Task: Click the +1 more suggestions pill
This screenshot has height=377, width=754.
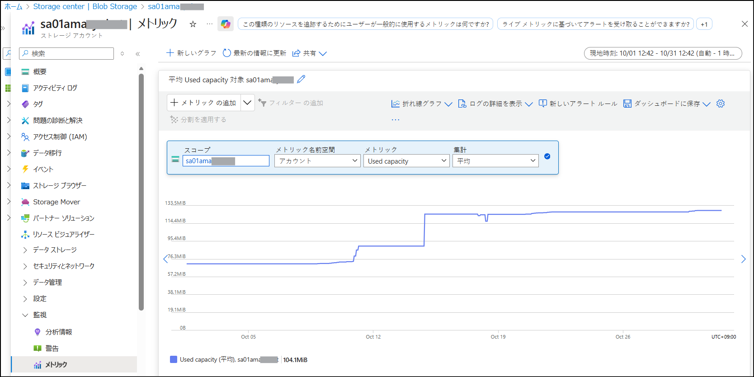Action: pyautogui.click(x=704, y=24)
